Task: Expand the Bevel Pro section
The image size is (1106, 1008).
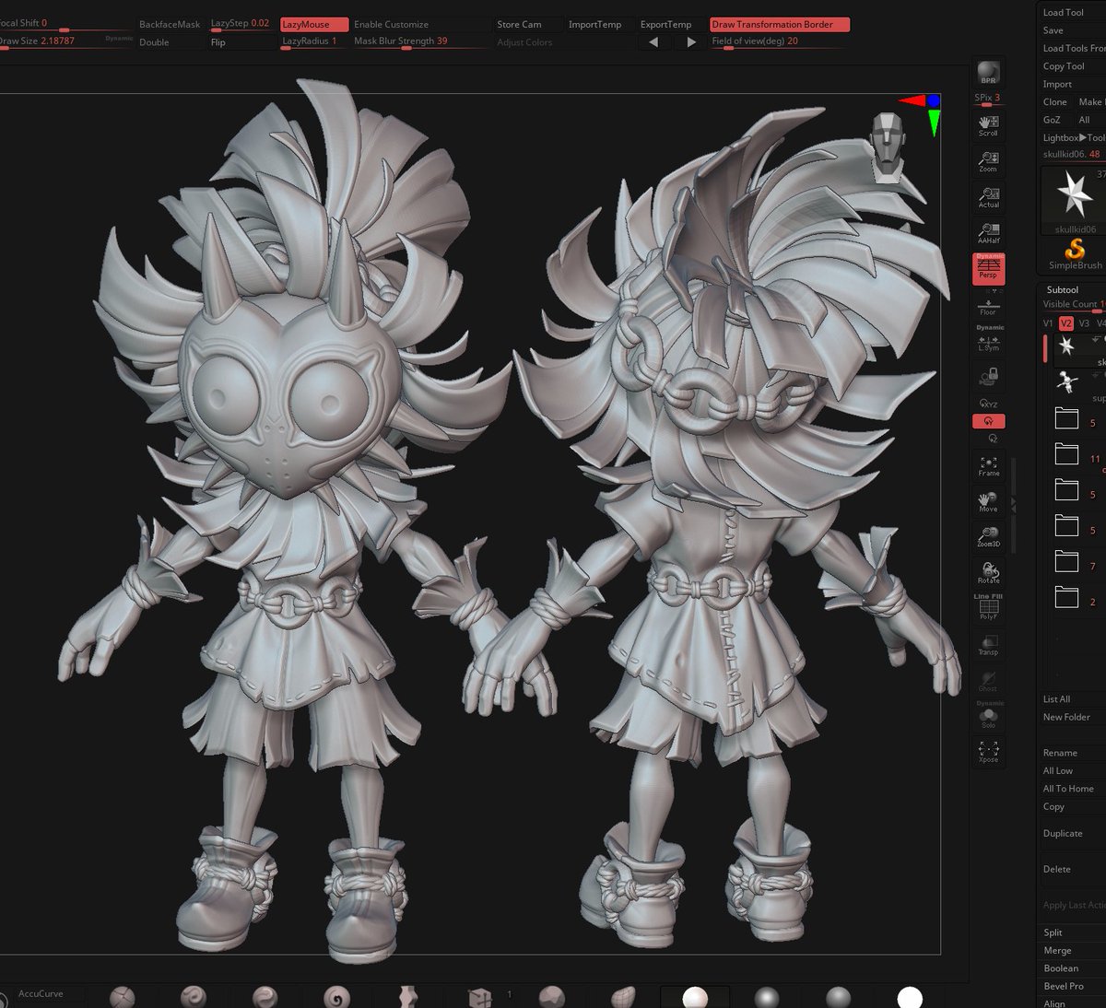Action: tap(1064, 986)
